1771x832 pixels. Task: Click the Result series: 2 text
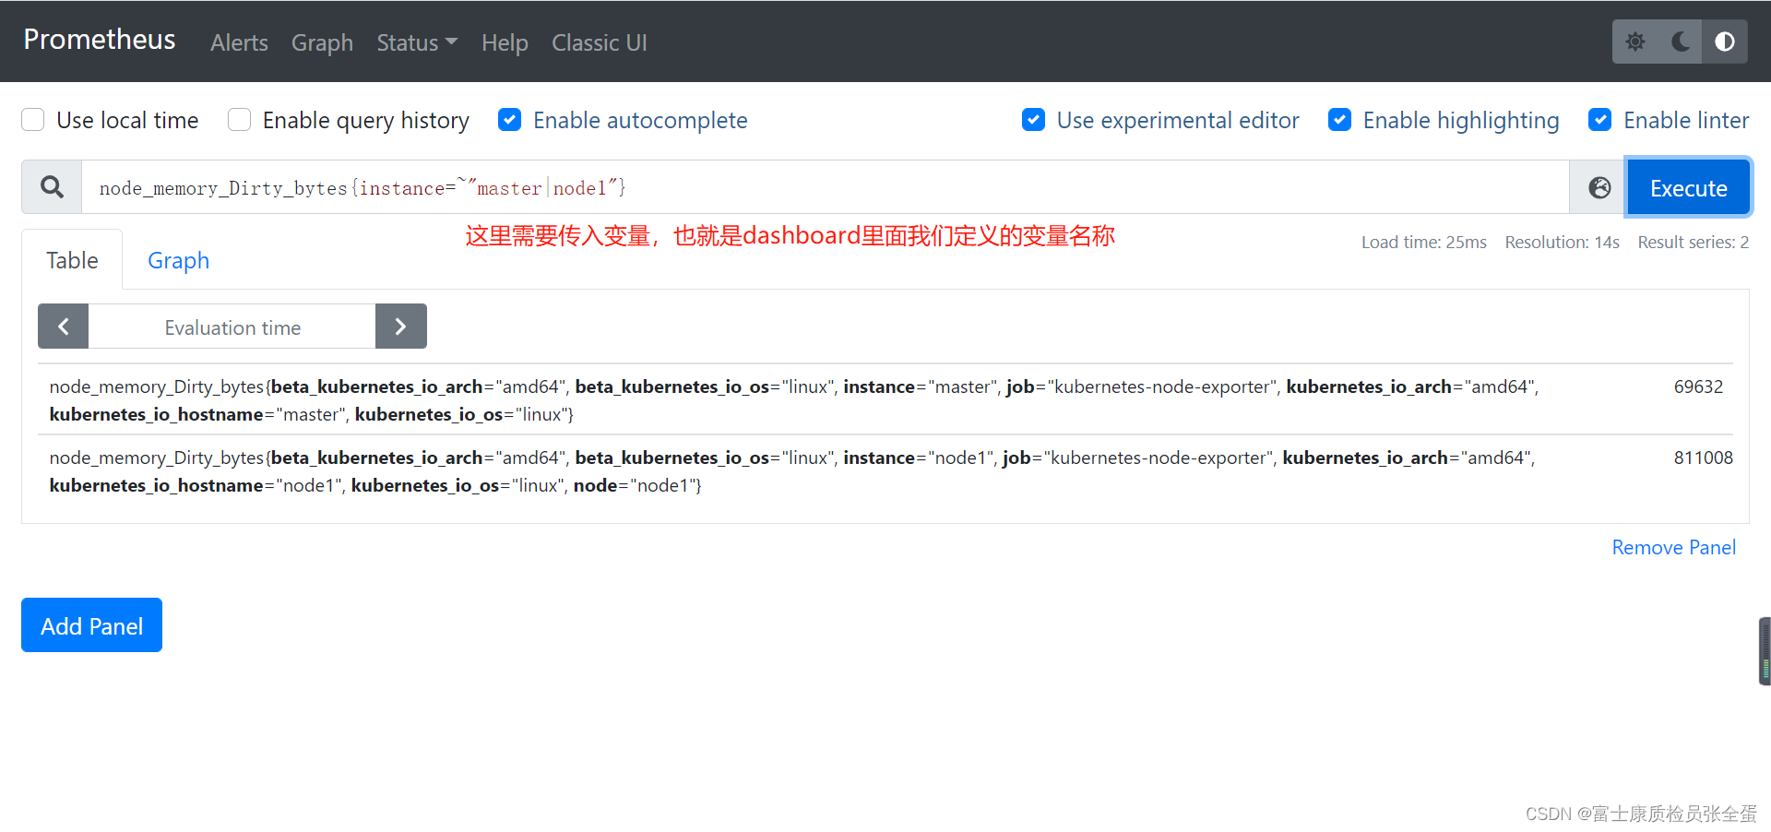(x=1693, y=242)
